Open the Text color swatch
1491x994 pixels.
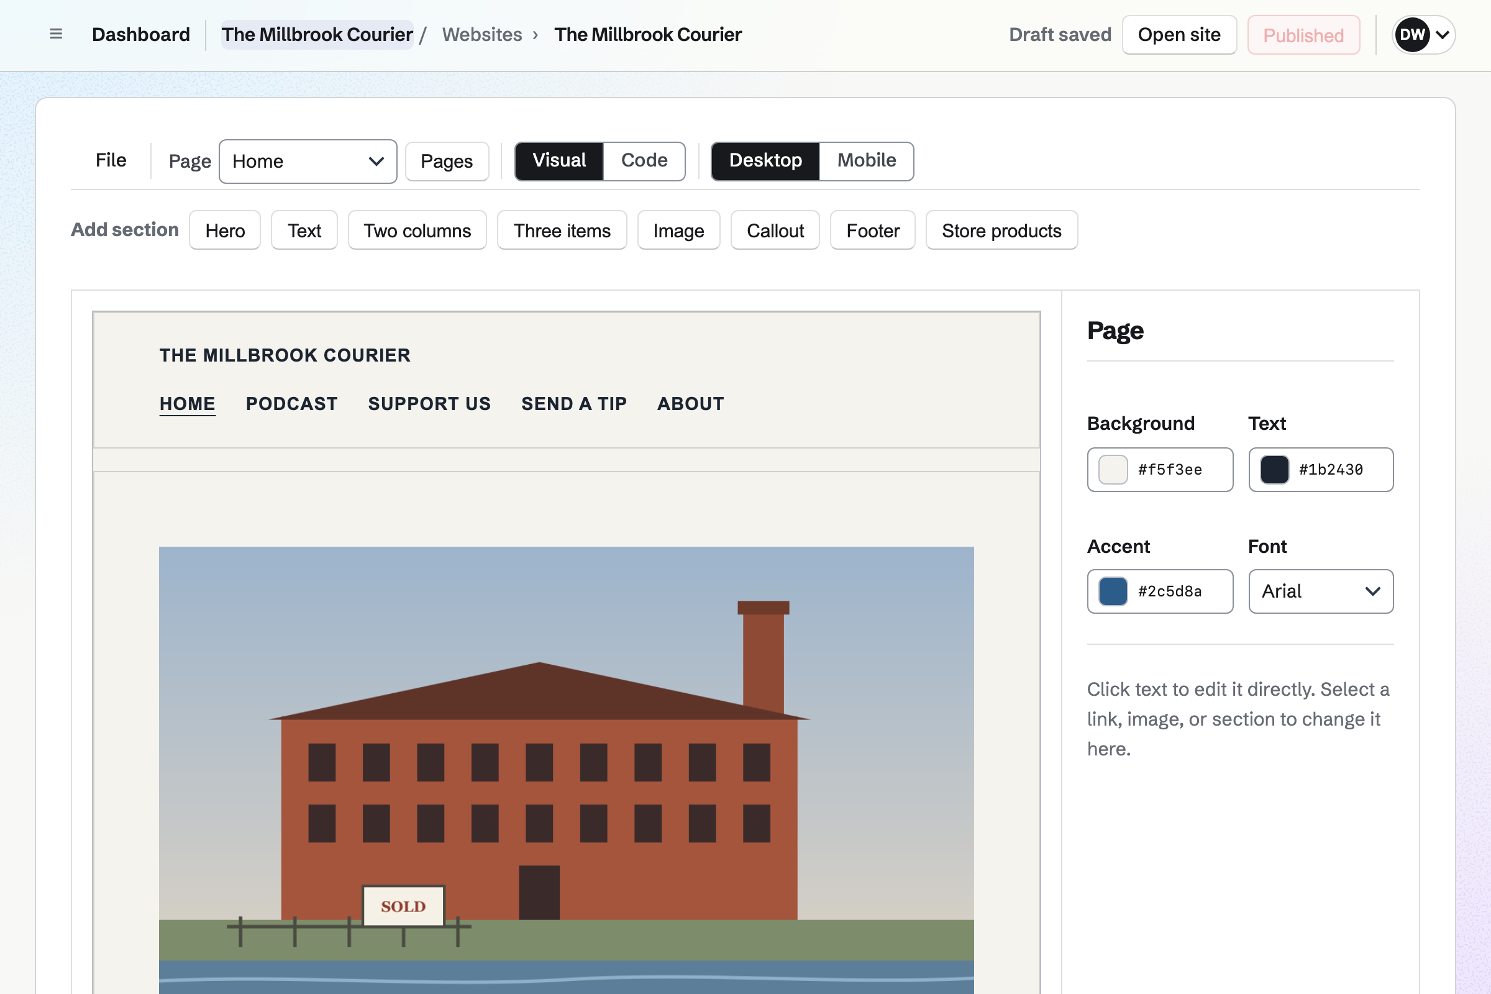coord(1274,470)
